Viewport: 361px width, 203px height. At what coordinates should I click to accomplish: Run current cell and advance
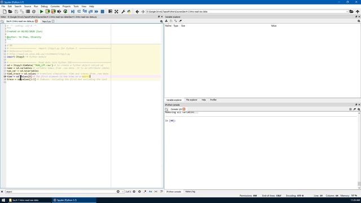[54, 11]
